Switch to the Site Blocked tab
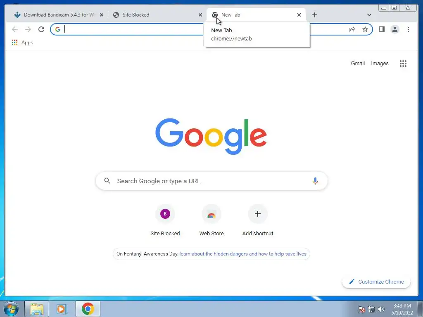 tap(158, 15)
